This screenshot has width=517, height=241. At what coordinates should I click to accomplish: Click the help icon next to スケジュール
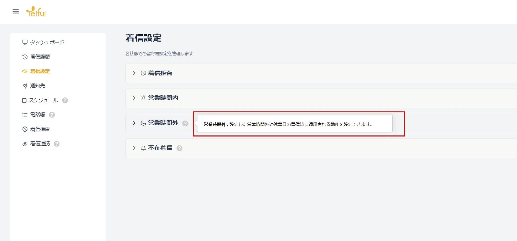(x=65, y=100)
